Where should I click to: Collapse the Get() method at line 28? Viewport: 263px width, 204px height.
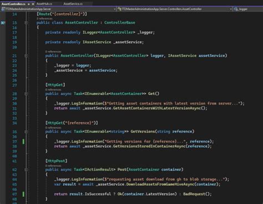tap(26, 94)
